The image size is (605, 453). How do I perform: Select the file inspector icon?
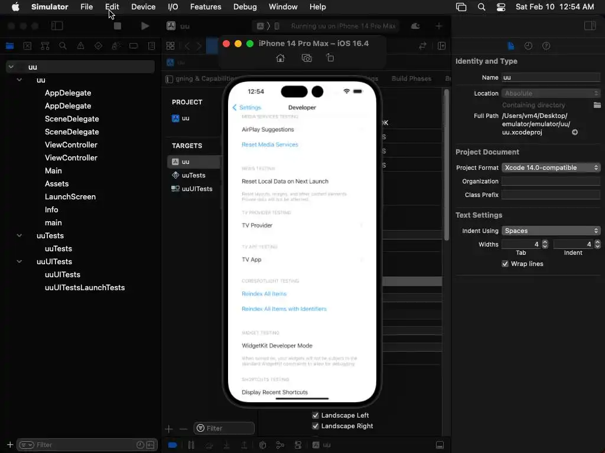(511, 46)
